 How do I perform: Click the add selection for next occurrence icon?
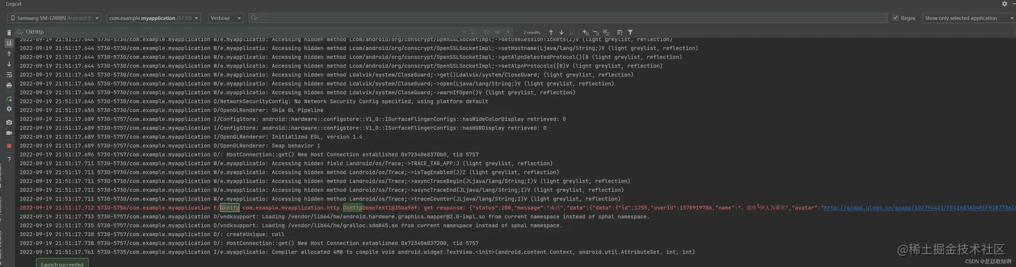[x=585, y=32]
